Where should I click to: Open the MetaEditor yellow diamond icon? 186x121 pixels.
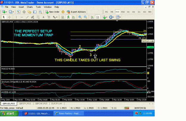coord(63,12)
